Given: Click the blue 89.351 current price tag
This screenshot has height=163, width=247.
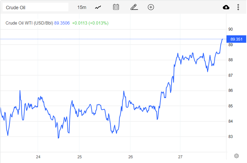Looking at the screenshot, I should (x=236, y=39).
